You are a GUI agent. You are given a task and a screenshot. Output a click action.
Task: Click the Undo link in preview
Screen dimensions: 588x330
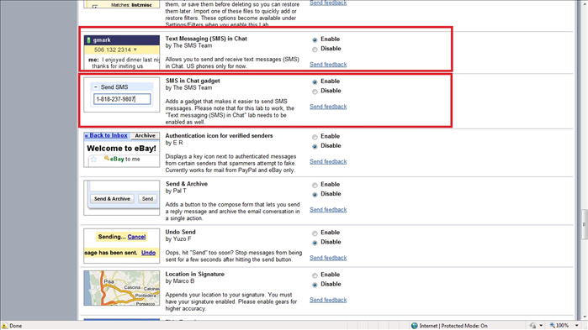pyautogui.click(x=149, y=253)
